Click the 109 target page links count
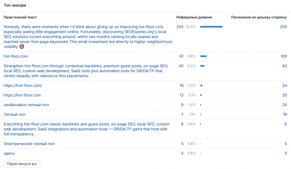Image resolution: width=291 pixels, height=169 pixels. (283, 56)
